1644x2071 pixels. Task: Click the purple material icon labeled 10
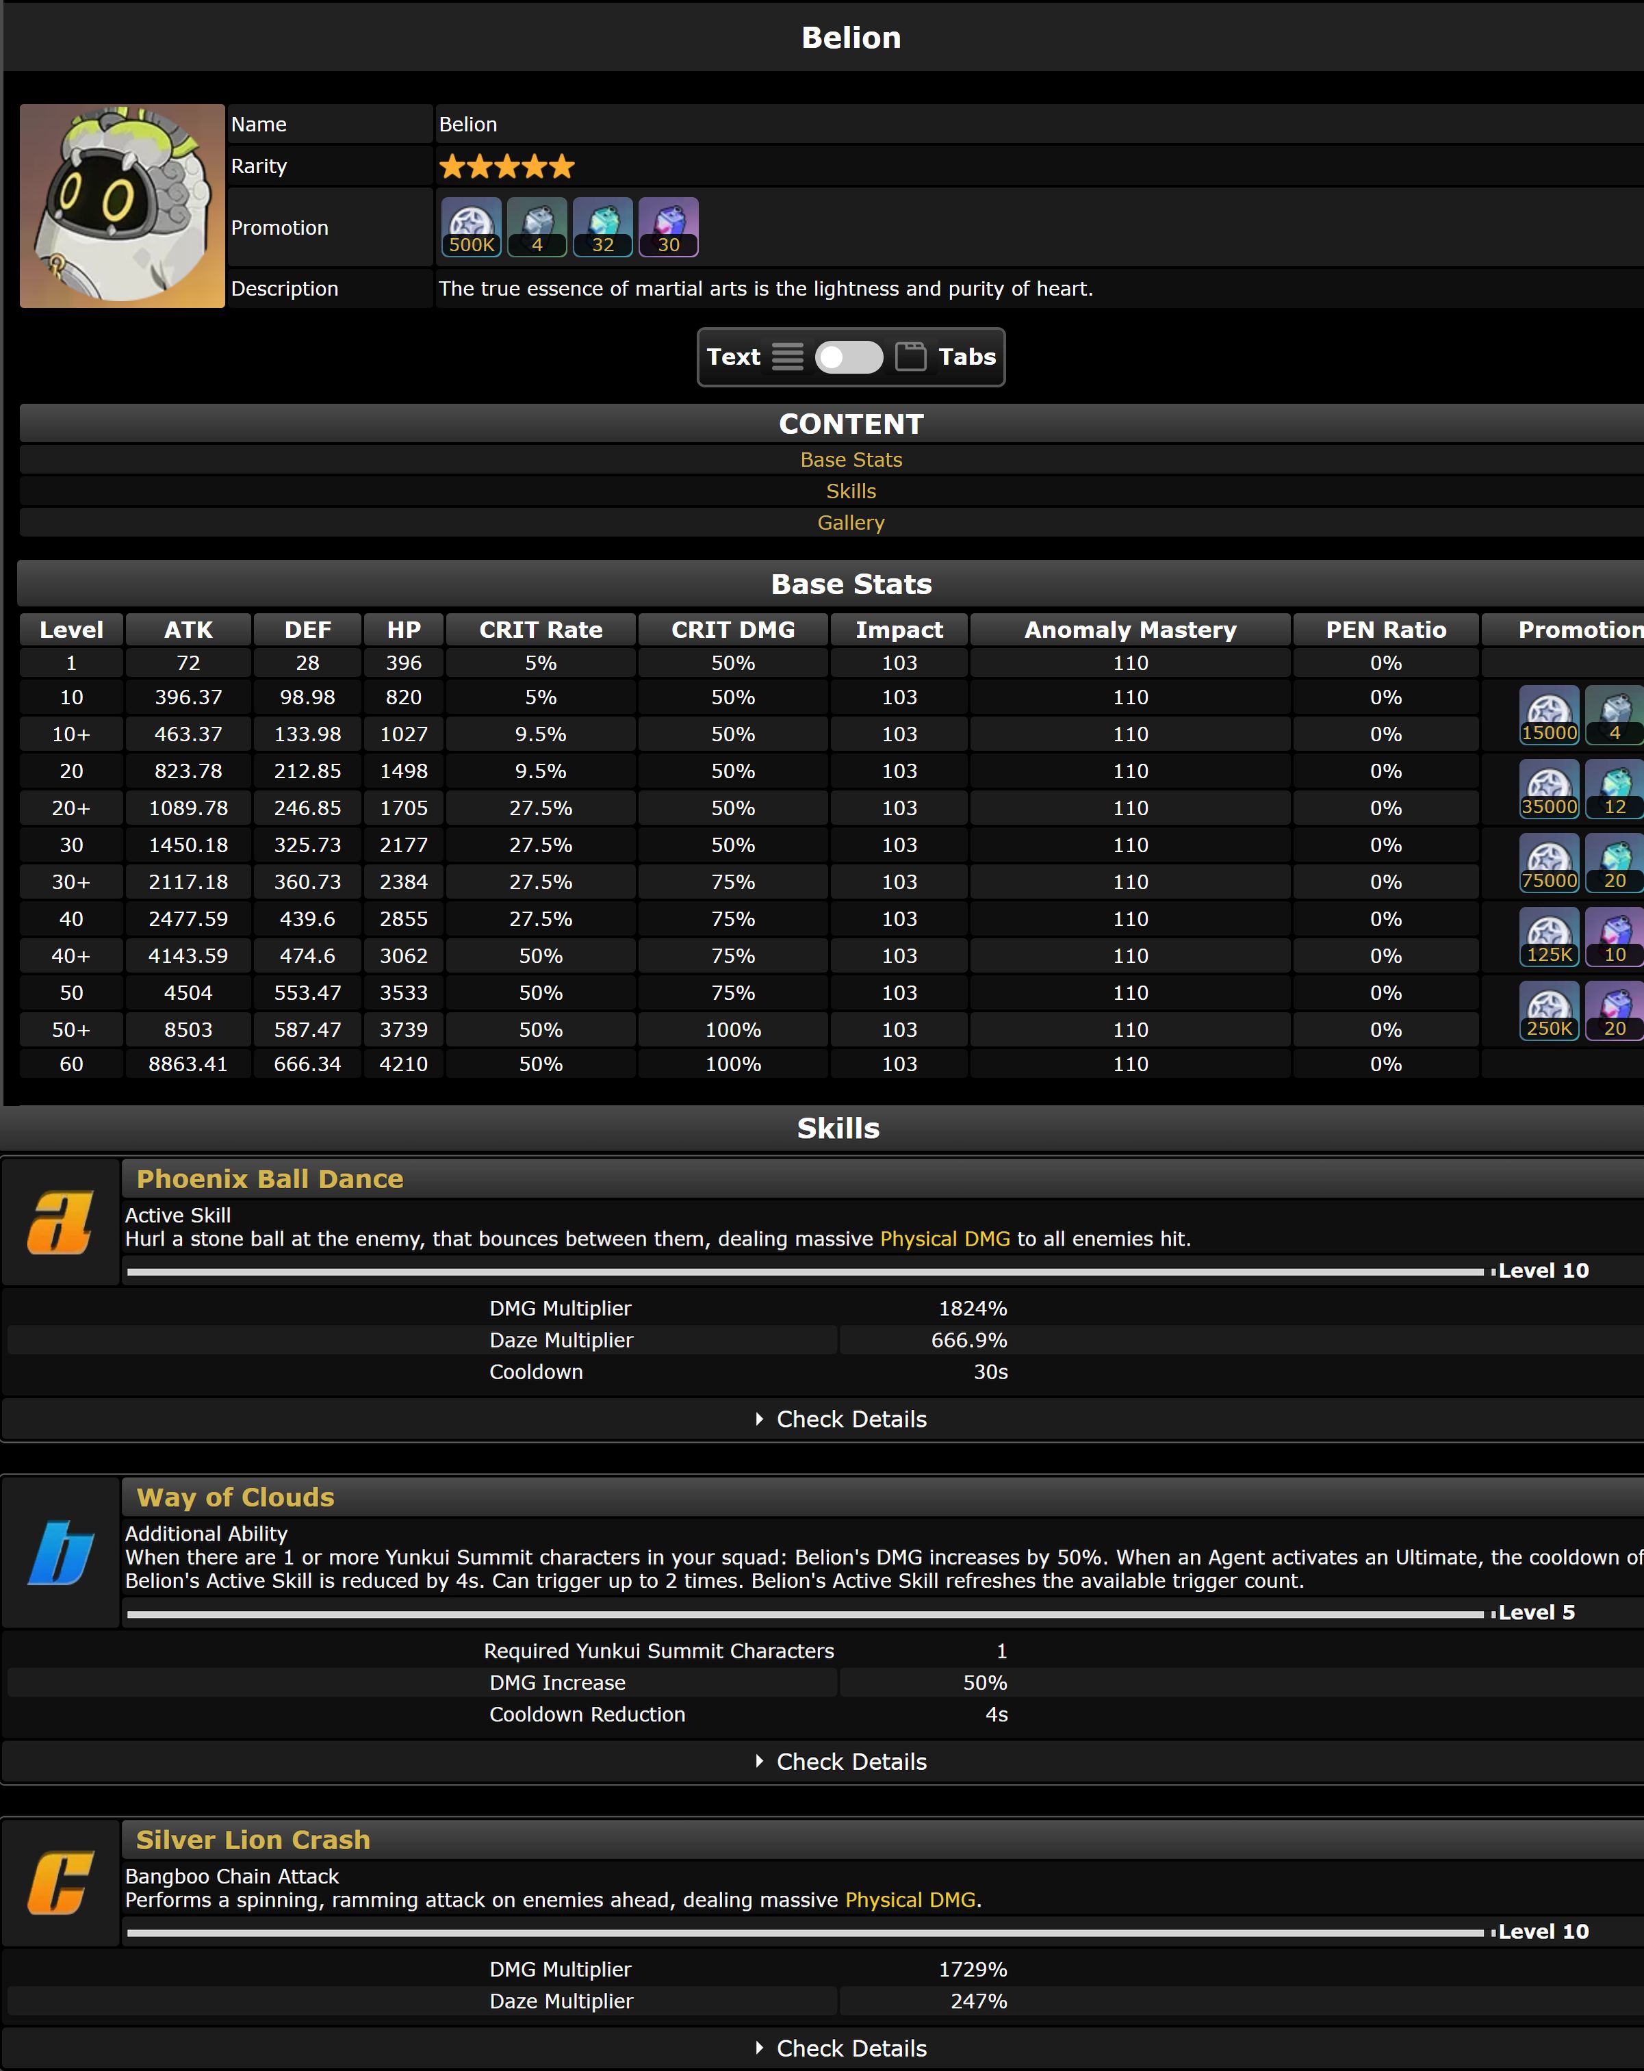pos(1615,936)
